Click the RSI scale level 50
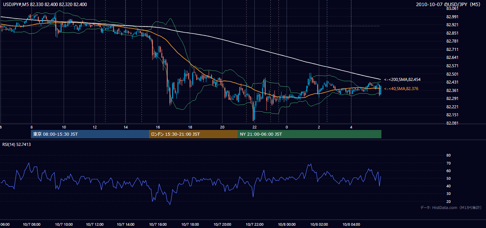The width and height of the screenshot is (486, 228). tap(448, 178)
